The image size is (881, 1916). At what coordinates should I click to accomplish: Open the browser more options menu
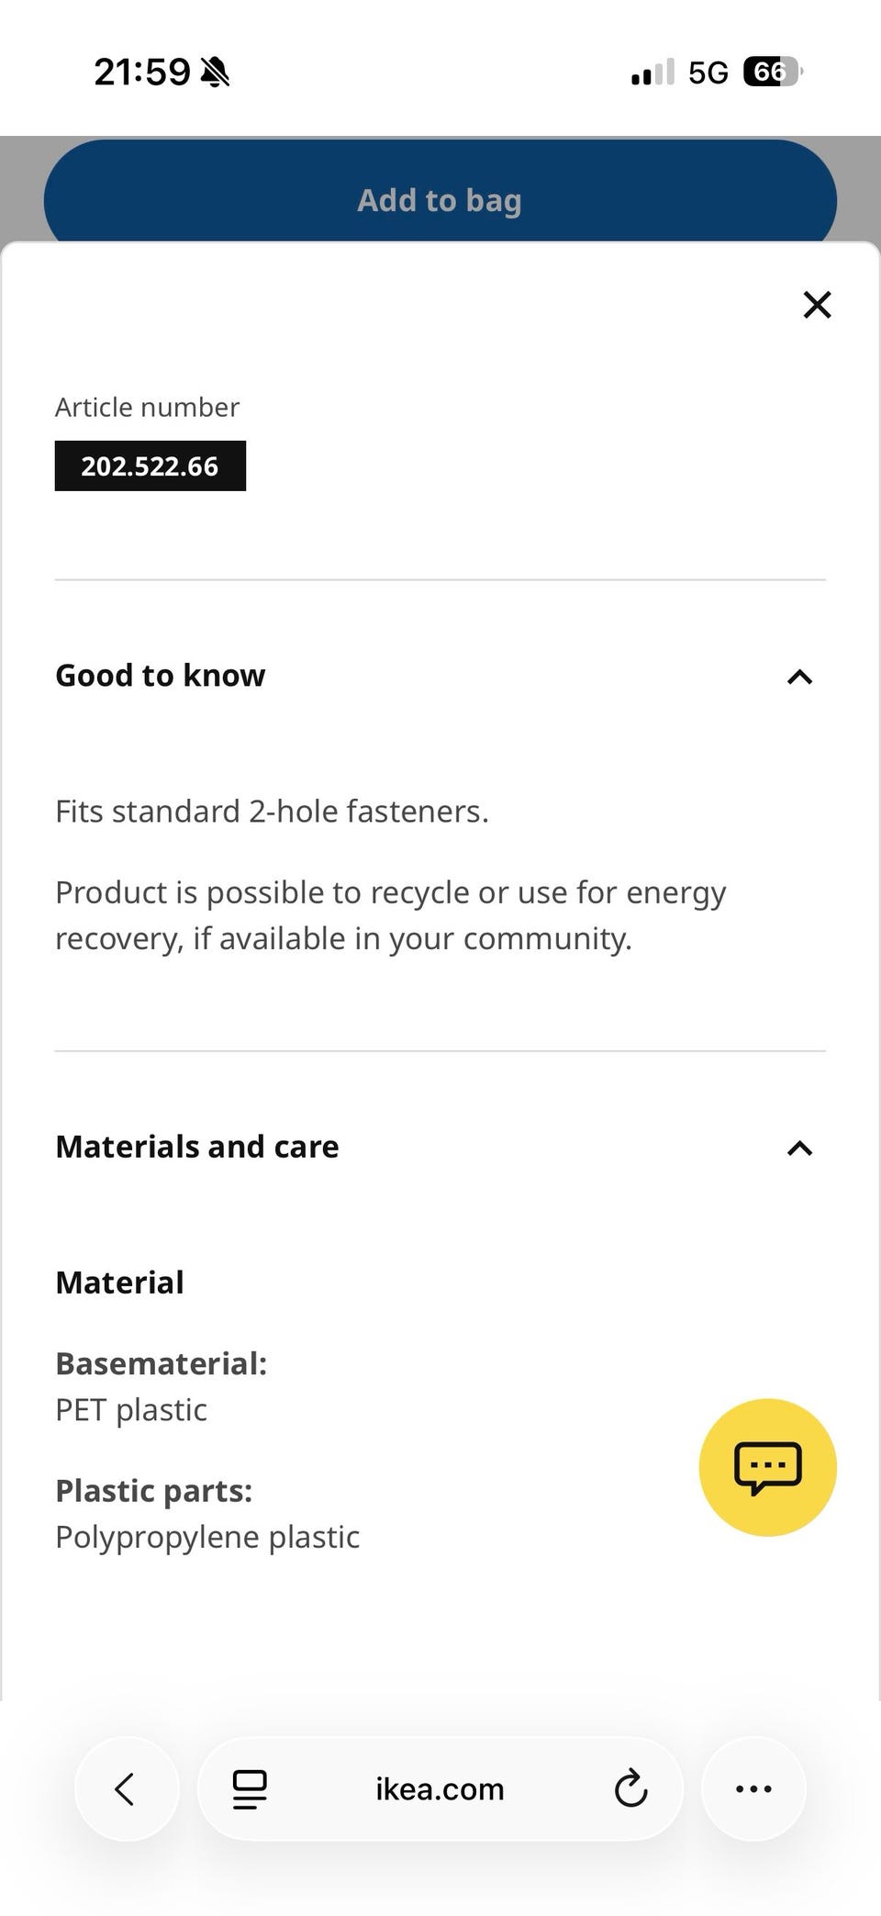click(x=753, y=1788)
